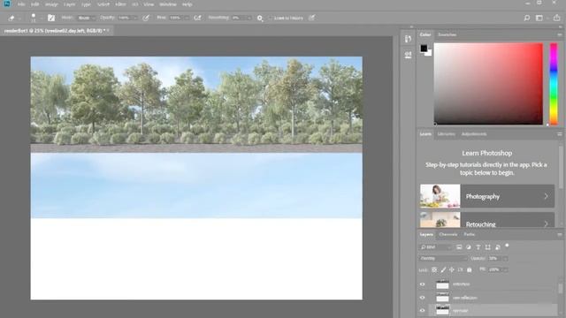The width and height of the screenshot is (566, 318).
Task: Open the File menu
Action: click(21, 4)
